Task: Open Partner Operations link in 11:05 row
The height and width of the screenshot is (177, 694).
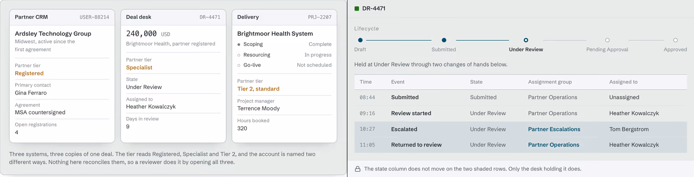Action: click(x=553, y=145)
